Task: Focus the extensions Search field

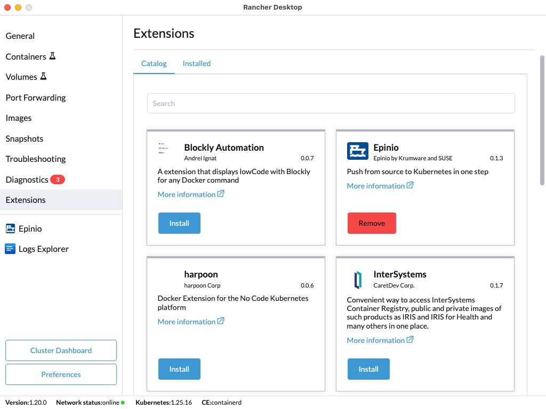Action: tap(331, 103)
